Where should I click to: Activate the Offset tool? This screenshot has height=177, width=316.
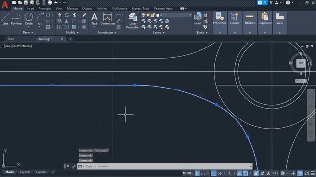pos(84,27)
